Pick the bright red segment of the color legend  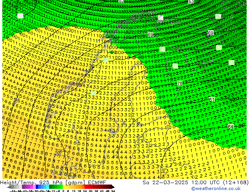coord(86,187)
